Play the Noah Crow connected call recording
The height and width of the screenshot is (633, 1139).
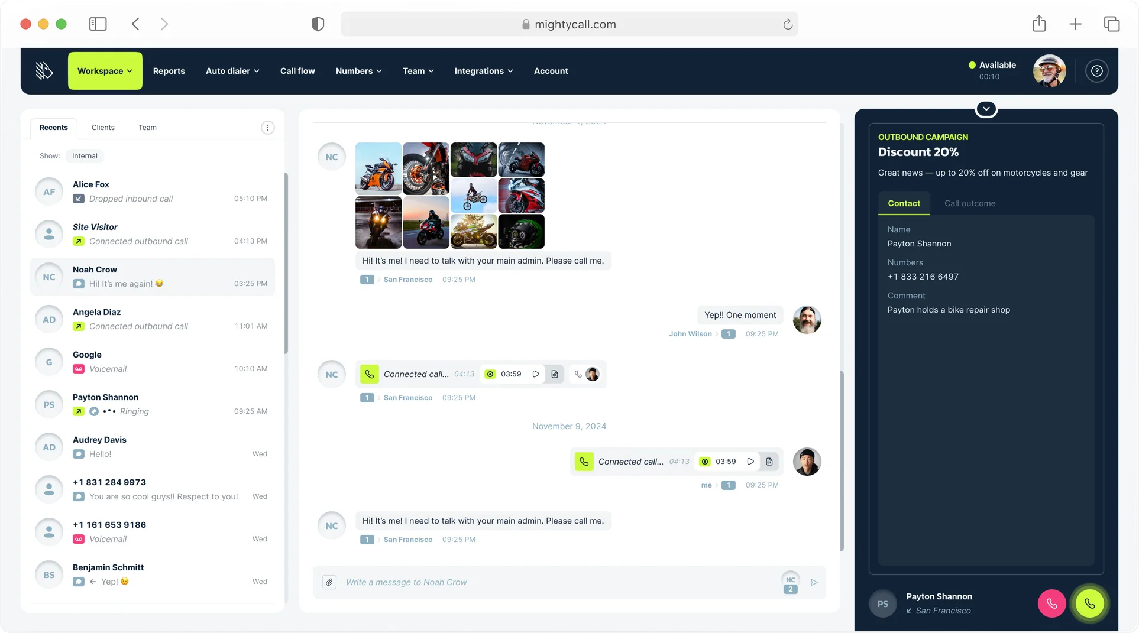(536, 374)
